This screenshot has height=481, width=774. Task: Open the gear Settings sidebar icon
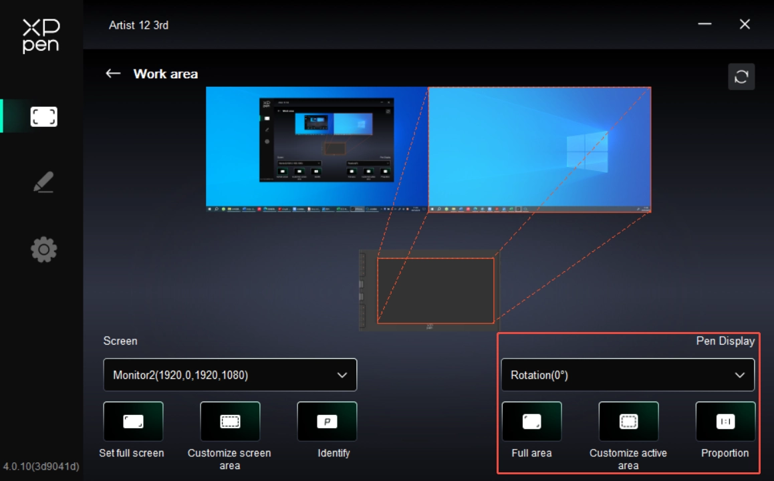pos(43,250)
